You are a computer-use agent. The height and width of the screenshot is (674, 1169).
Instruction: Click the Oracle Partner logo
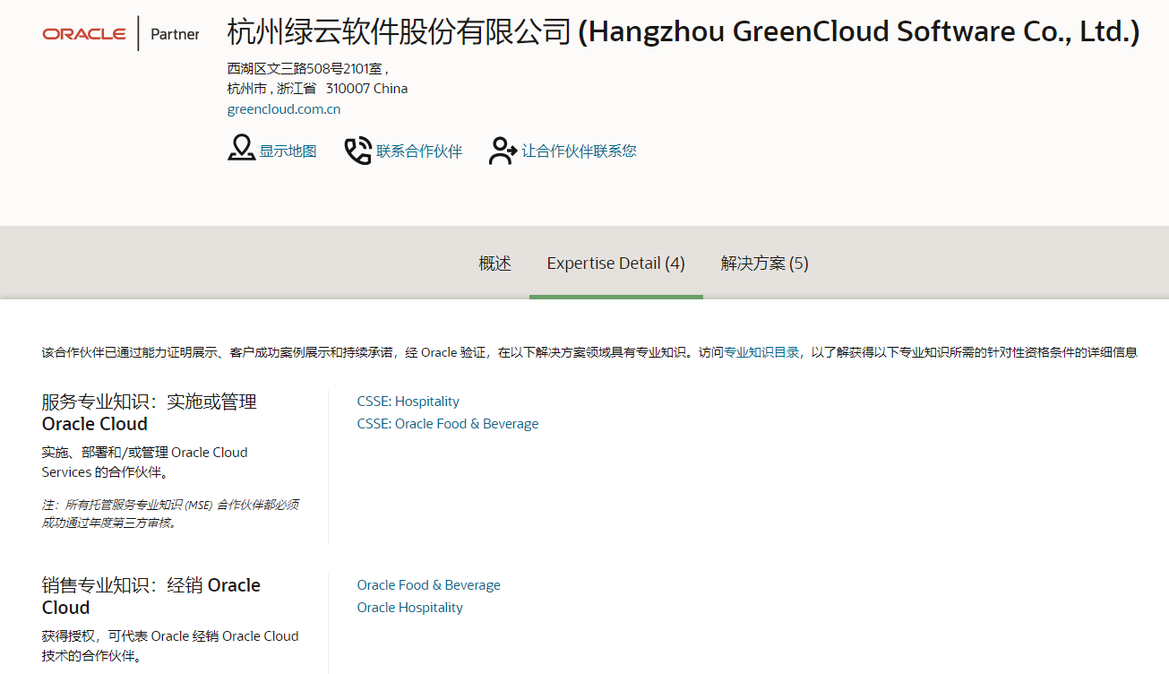pyautogui.click(x=121, y=34)
